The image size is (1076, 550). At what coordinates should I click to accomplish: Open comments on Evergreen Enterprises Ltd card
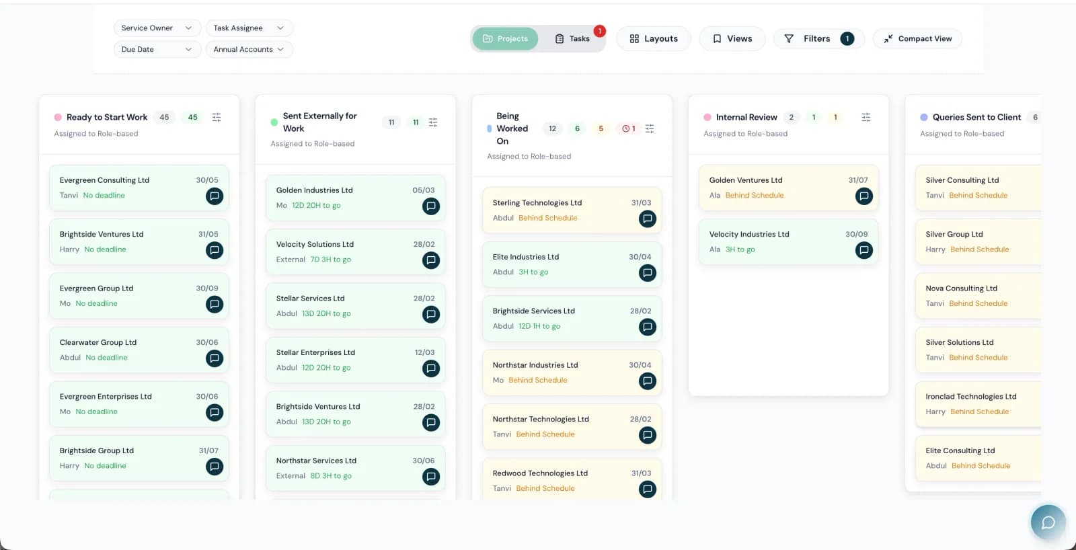[215, 413]
